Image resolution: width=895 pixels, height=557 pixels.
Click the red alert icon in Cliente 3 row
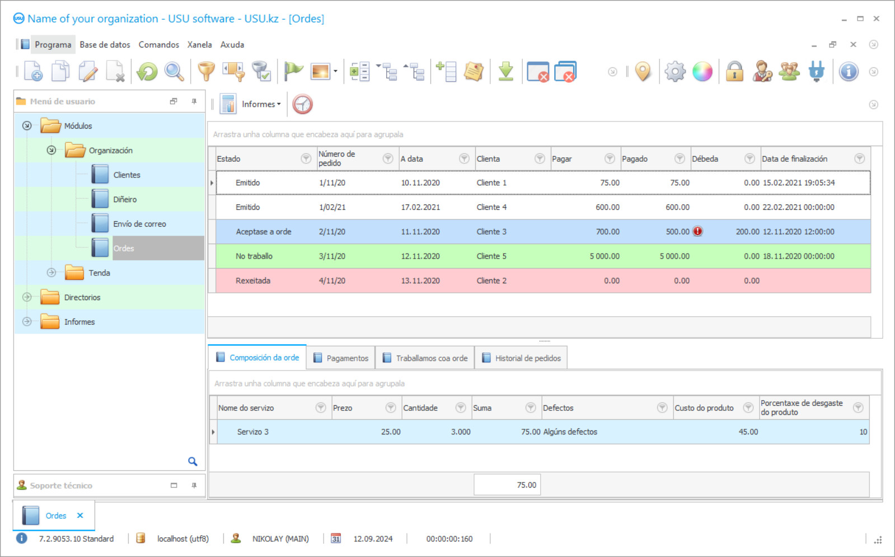[697, 231]
